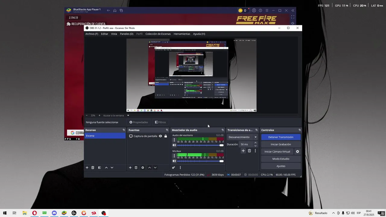
Task: Click Iniciar Cámara Virtual button
Action: 277,152
